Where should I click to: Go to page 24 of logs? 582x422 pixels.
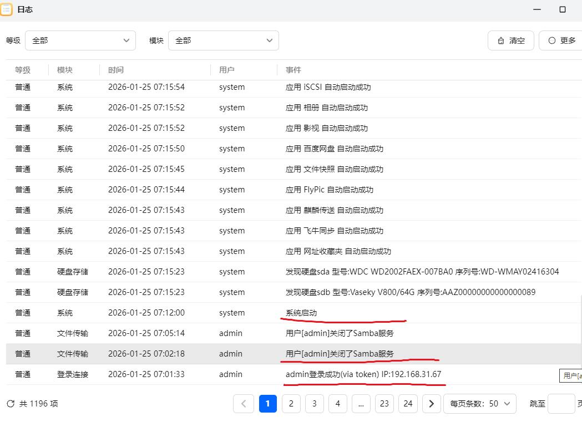click(x=408, y=404)
